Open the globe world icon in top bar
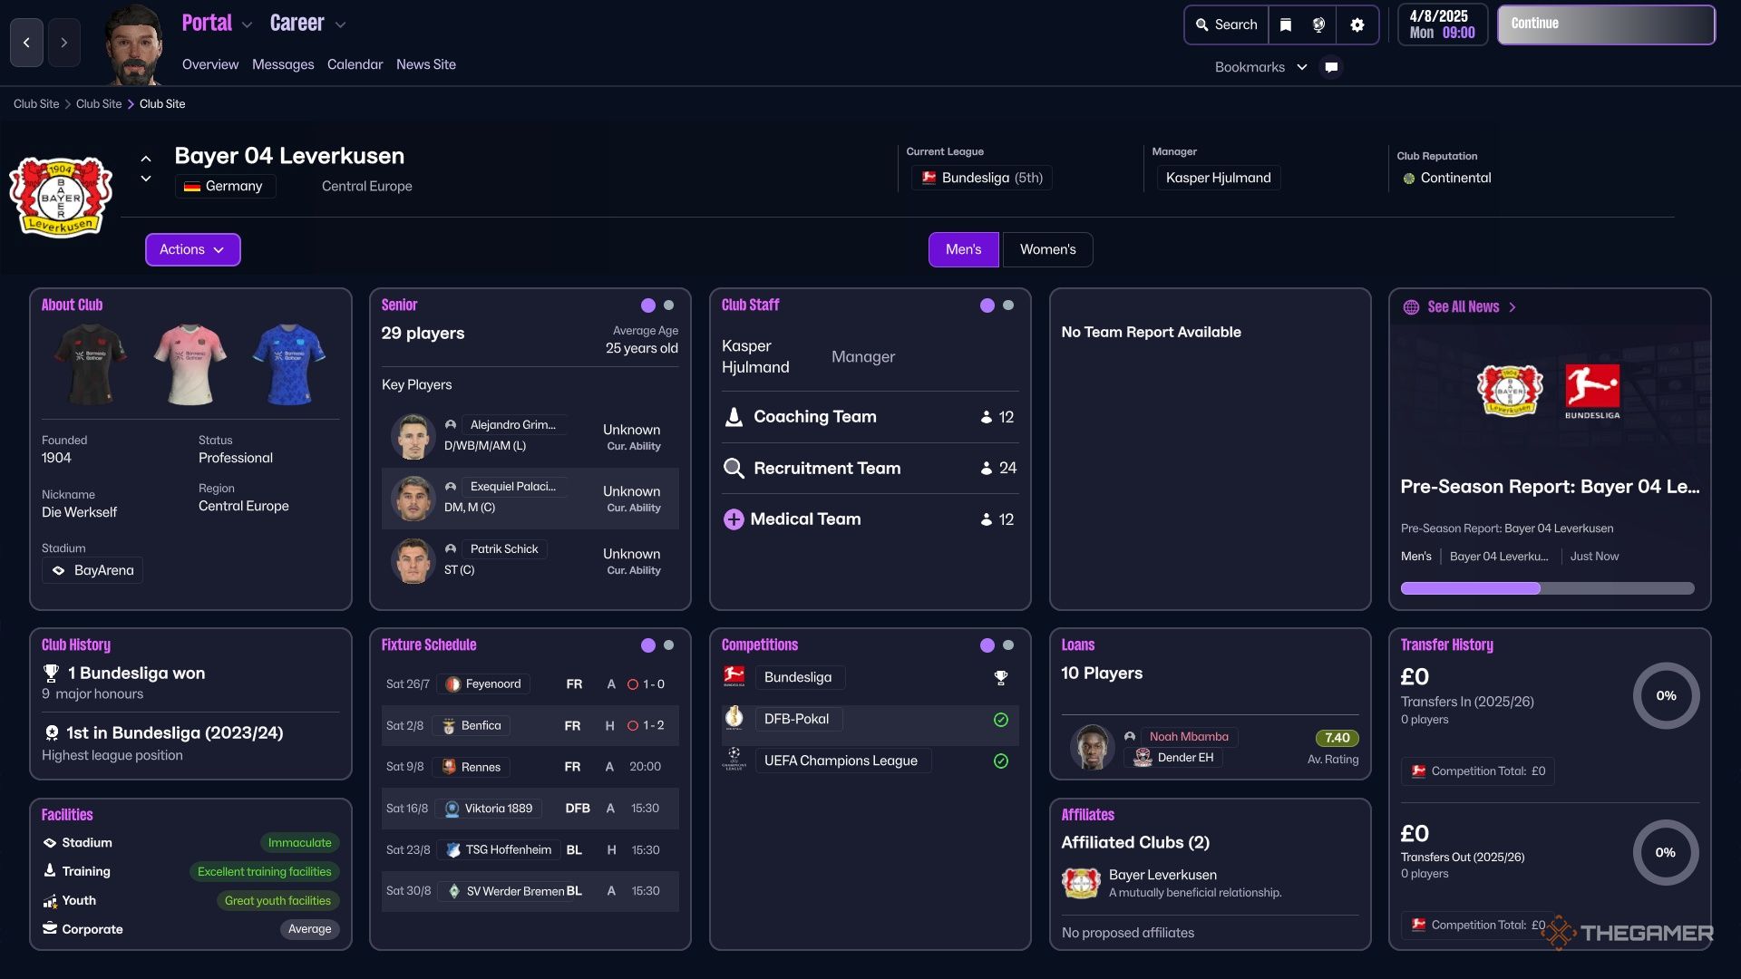The image size is (1741, 979). pyautogui.click(x=1319, y=24)
